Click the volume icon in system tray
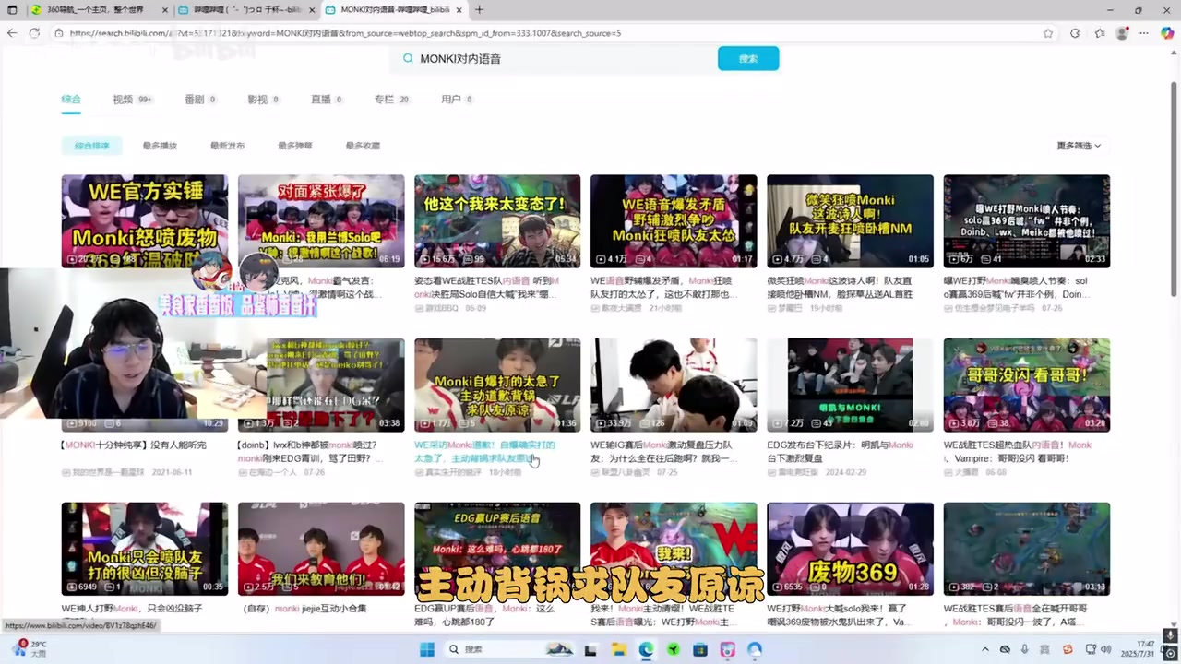The width and height of the screenshot is (1181, 664). (1105, 649)
